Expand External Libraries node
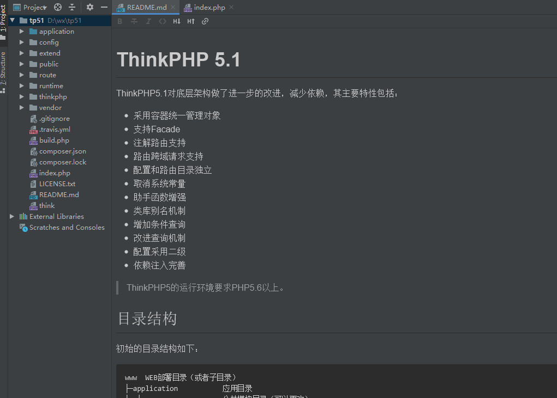557x398 pixels. tap(11, 217)
